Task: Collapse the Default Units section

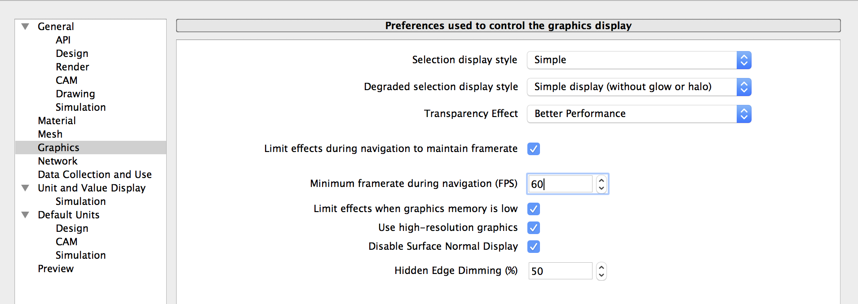Action: pos(25,215)
